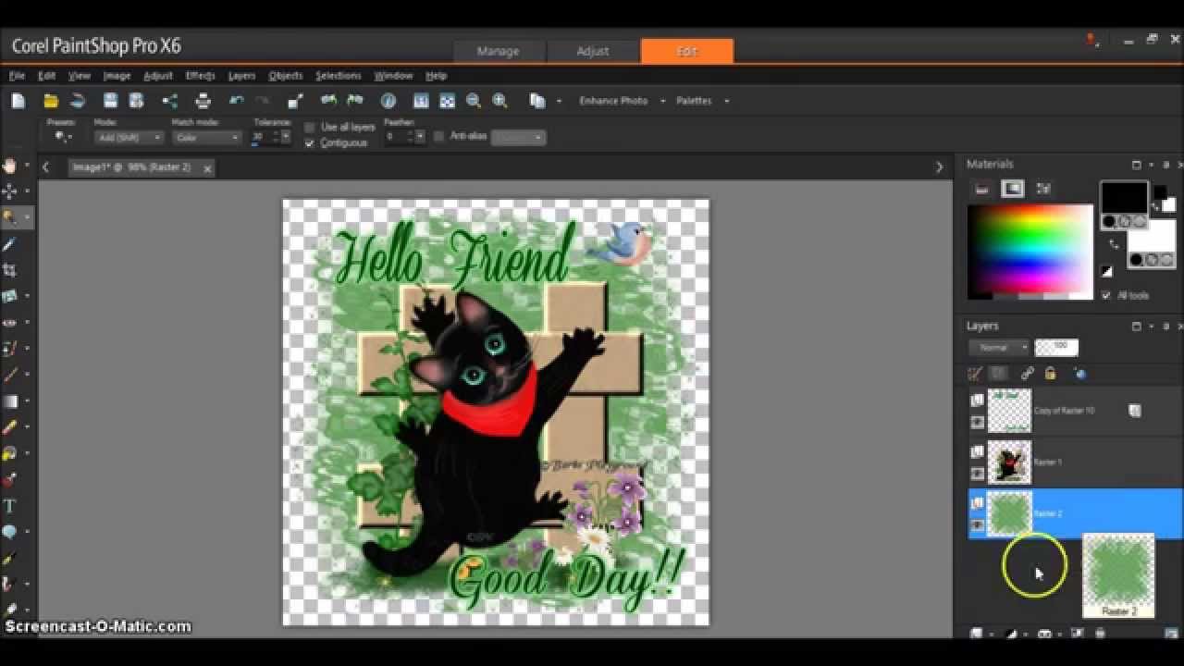Open the Tolerance value dropdown arrow
Screen dimensions: 1184x666
[285, 137]
